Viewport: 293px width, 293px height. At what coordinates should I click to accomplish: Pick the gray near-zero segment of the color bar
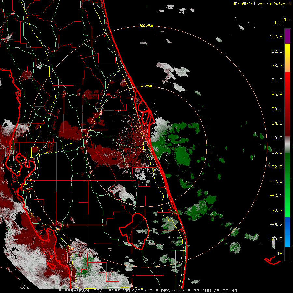click(x=287, y=145)
